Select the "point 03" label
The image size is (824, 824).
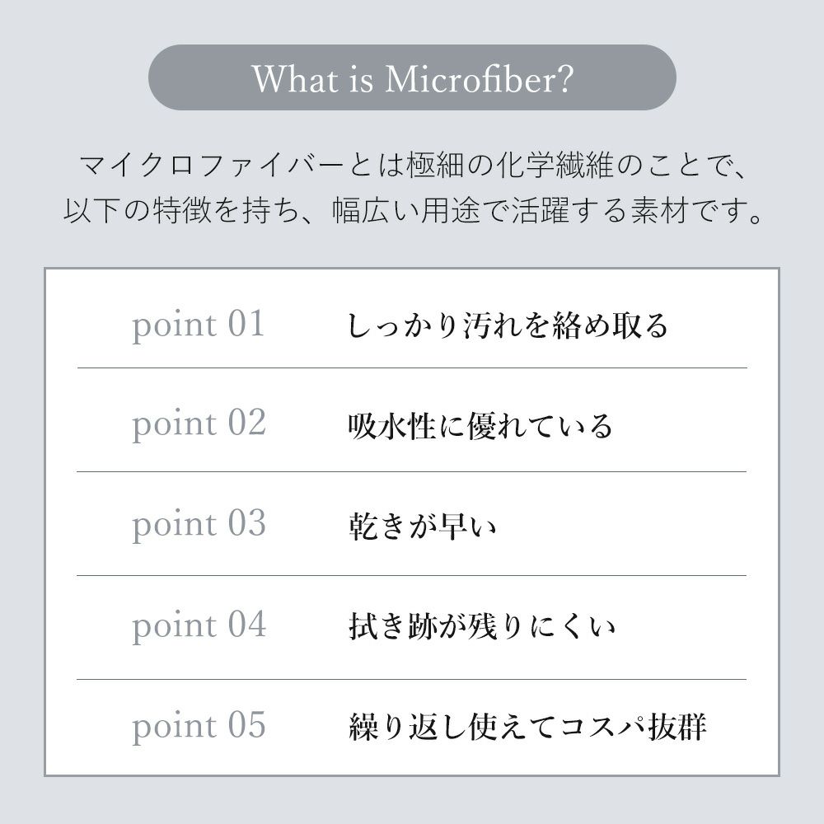[199, 524]
